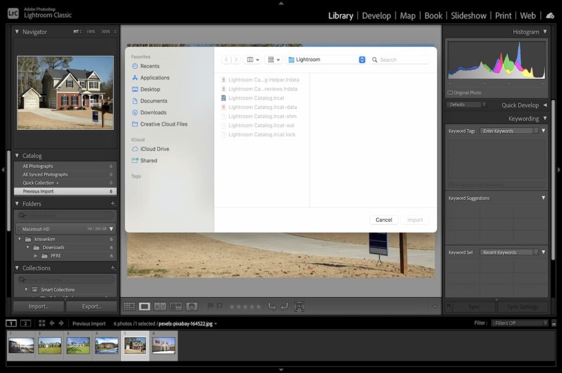Switch to Grid view in toolbar
The height and width of the screenshot is (373, 562).
[x=130, y=307]
